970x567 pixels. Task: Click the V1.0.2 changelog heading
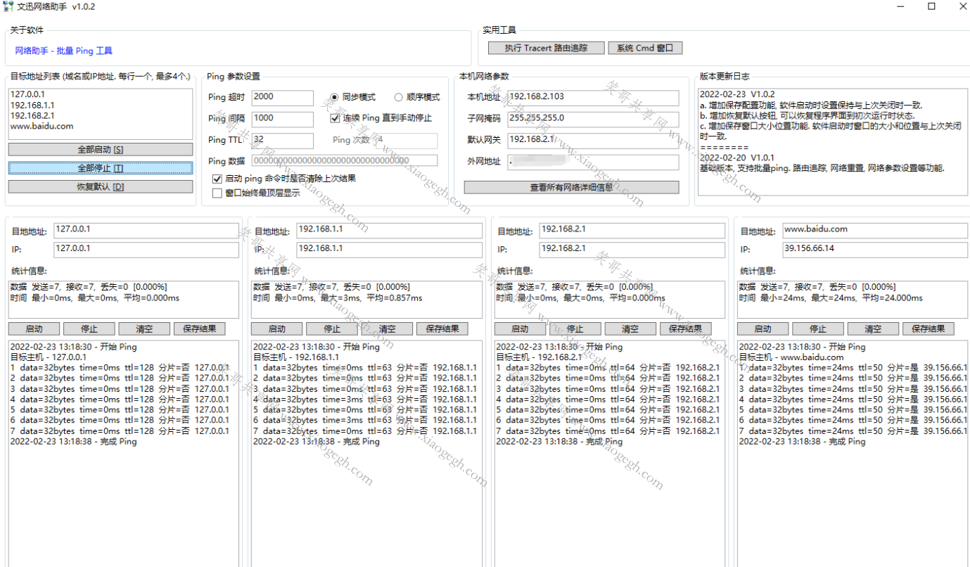pyautogui.click(x=737, y=94)
